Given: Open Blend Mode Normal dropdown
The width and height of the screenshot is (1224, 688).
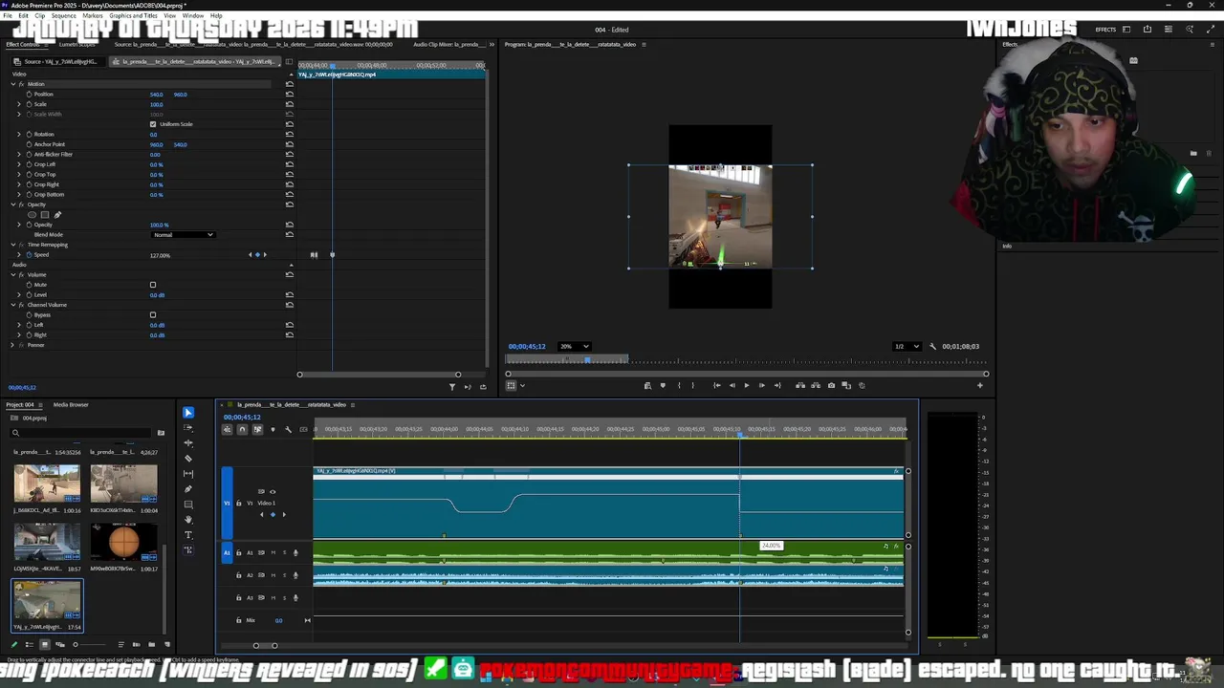Looking at the screenshot, I should point(183,235).
